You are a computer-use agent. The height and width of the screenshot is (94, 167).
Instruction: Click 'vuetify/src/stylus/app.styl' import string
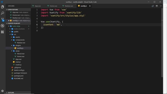[x=68, y=16]
